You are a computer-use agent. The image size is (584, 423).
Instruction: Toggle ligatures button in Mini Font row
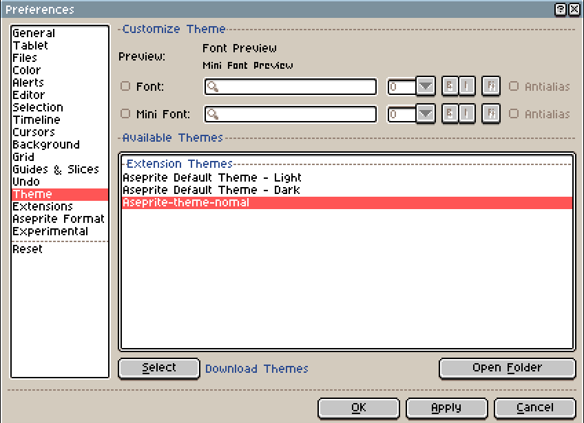point(491,113)
